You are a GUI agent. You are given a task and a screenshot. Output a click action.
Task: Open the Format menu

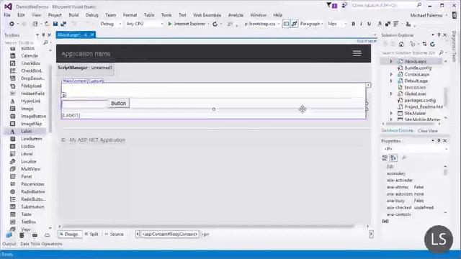click(x=130, y=15)
